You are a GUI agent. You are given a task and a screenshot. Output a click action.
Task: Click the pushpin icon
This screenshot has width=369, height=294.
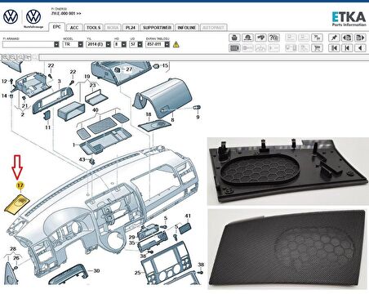(x=334, y=38)
